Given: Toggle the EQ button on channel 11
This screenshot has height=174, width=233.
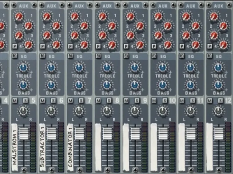Looking at the screenshot, I should point(182,56).
